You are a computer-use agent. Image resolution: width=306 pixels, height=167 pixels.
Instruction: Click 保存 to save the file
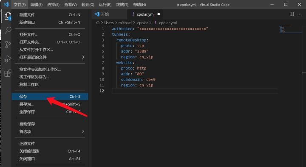pos(50,97)
